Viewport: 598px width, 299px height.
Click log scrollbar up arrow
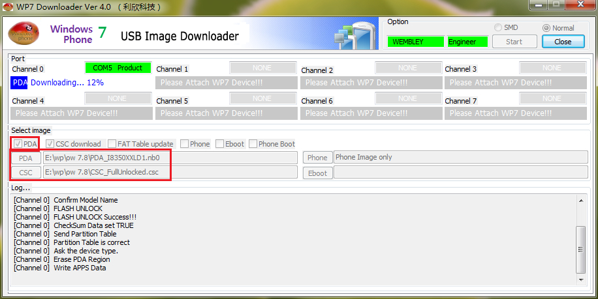point(581,201)
